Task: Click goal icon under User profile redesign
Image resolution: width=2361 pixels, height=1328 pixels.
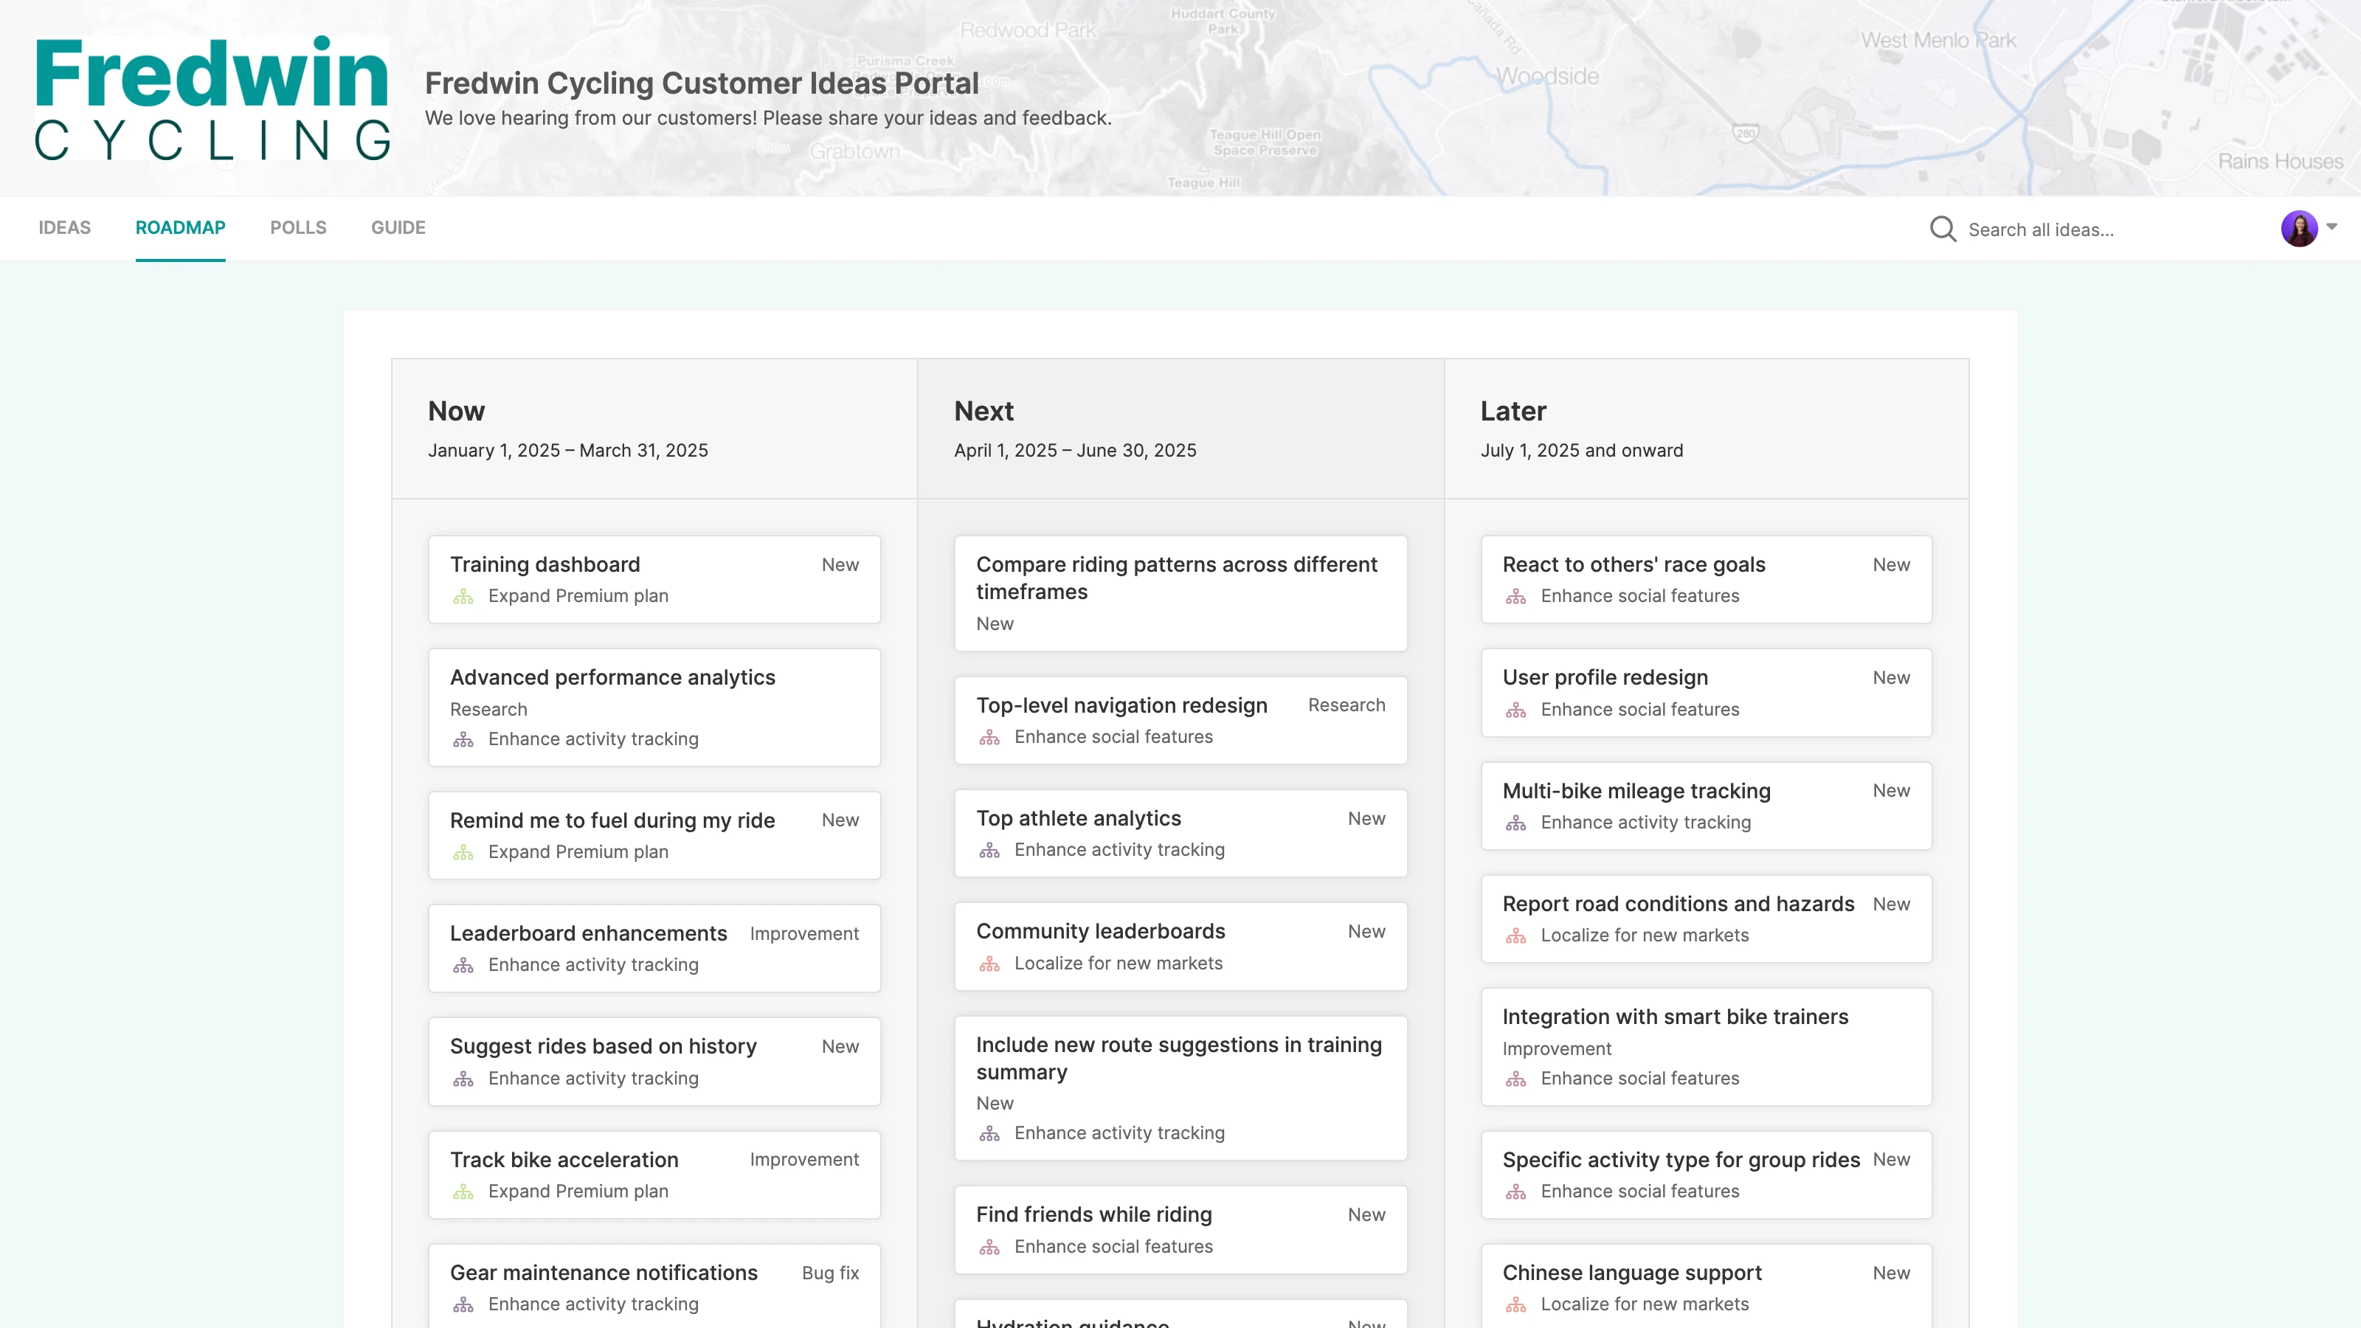Action: pos(1515,709)
